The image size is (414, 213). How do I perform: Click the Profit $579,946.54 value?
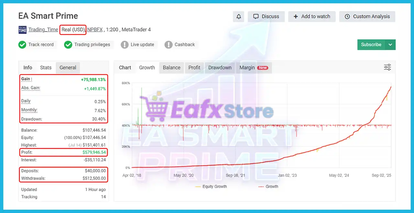[94, 152]
